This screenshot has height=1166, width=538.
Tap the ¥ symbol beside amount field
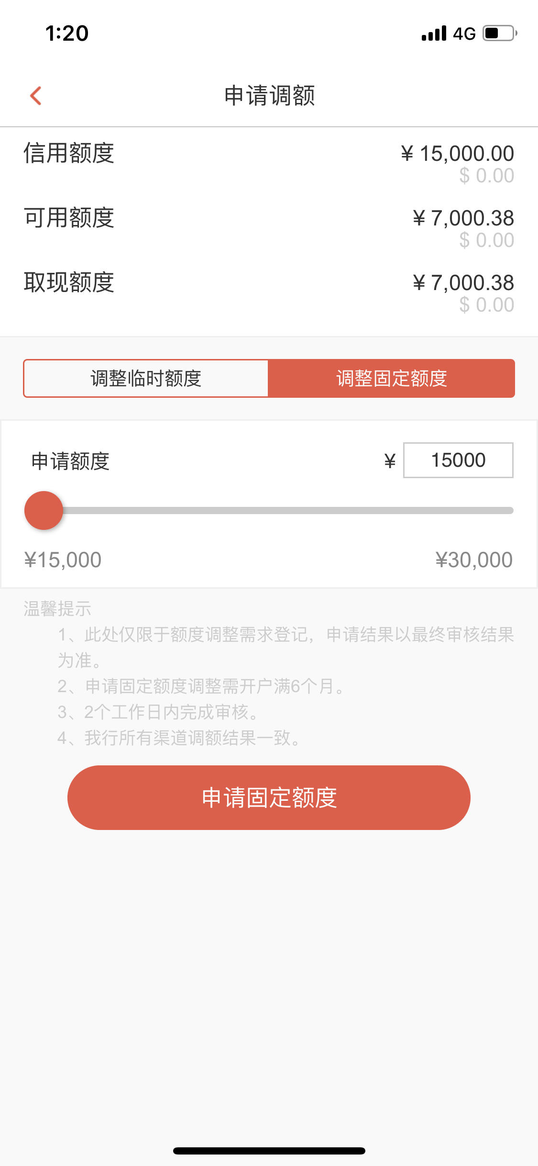click(390, 461)
